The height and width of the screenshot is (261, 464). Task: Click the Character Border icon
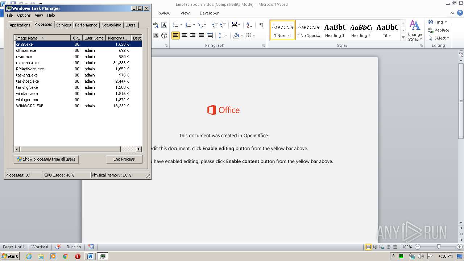tap(164, 25)
